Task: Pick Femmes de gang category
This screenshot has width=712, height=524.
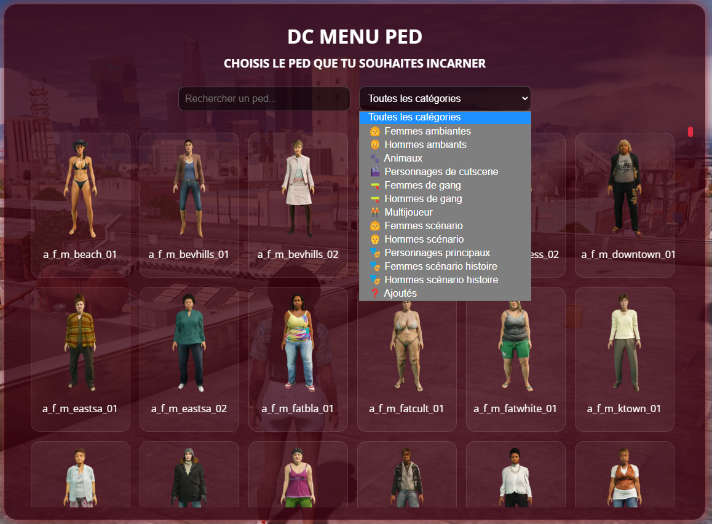Action: 445,186
